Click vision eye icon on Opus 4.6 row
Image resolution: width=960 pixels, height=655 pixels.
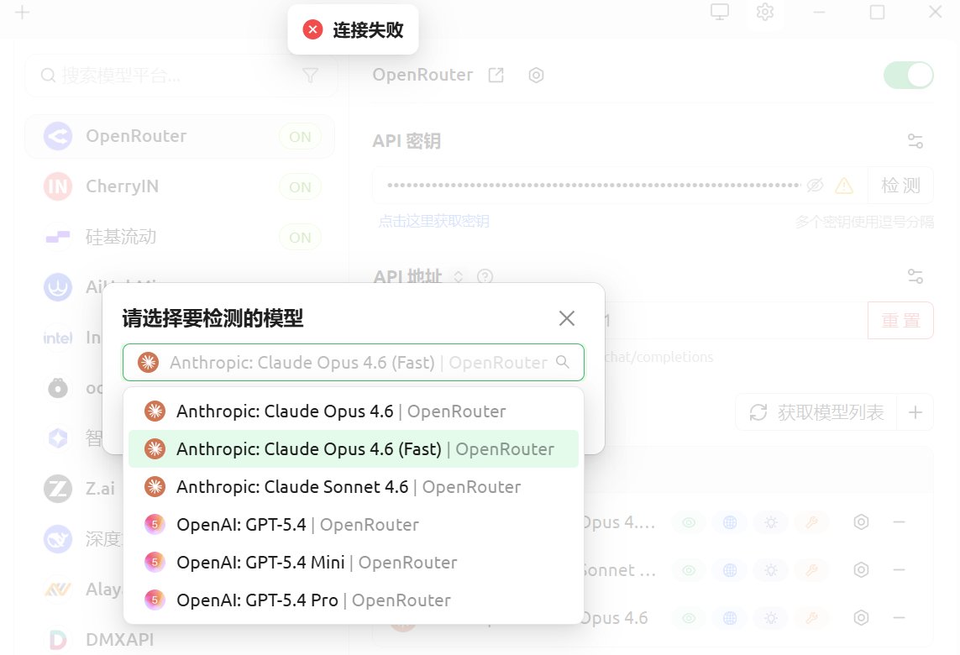click(689, 618)
